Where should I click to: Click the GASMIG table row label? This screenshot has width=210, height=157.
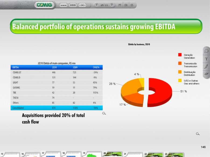tap(16, 87)
